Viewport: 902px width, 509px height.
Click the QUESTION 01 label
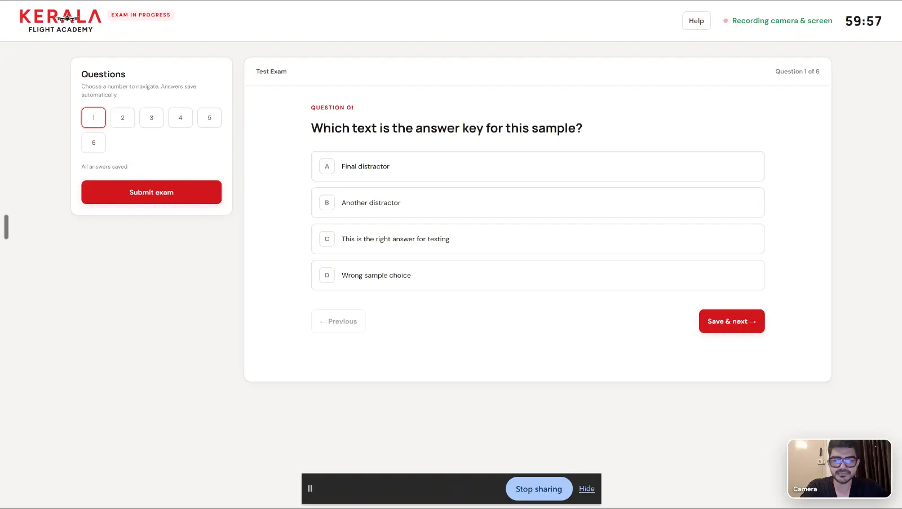[x=333, y=108]
